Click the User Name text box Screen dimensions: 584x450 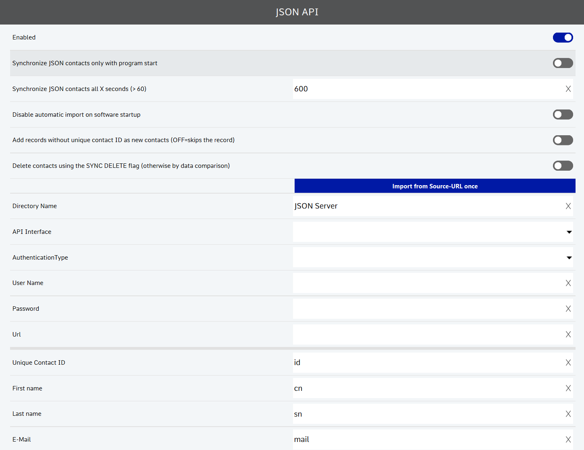pos(427,283)
